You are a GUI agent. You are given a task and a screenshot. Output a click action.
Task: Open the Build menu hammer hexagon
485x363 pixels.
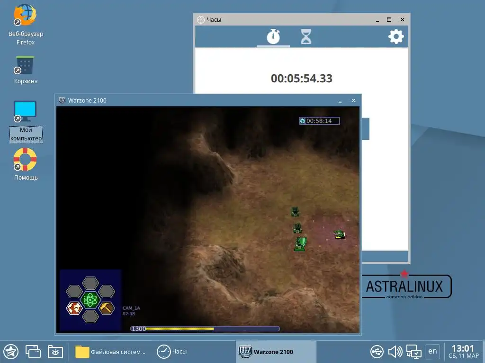click(107, 308)
